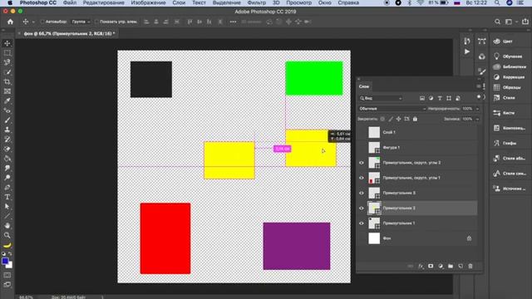Click the blue foreground color swatch
532x299 pixels.
(x=5, y=261)
